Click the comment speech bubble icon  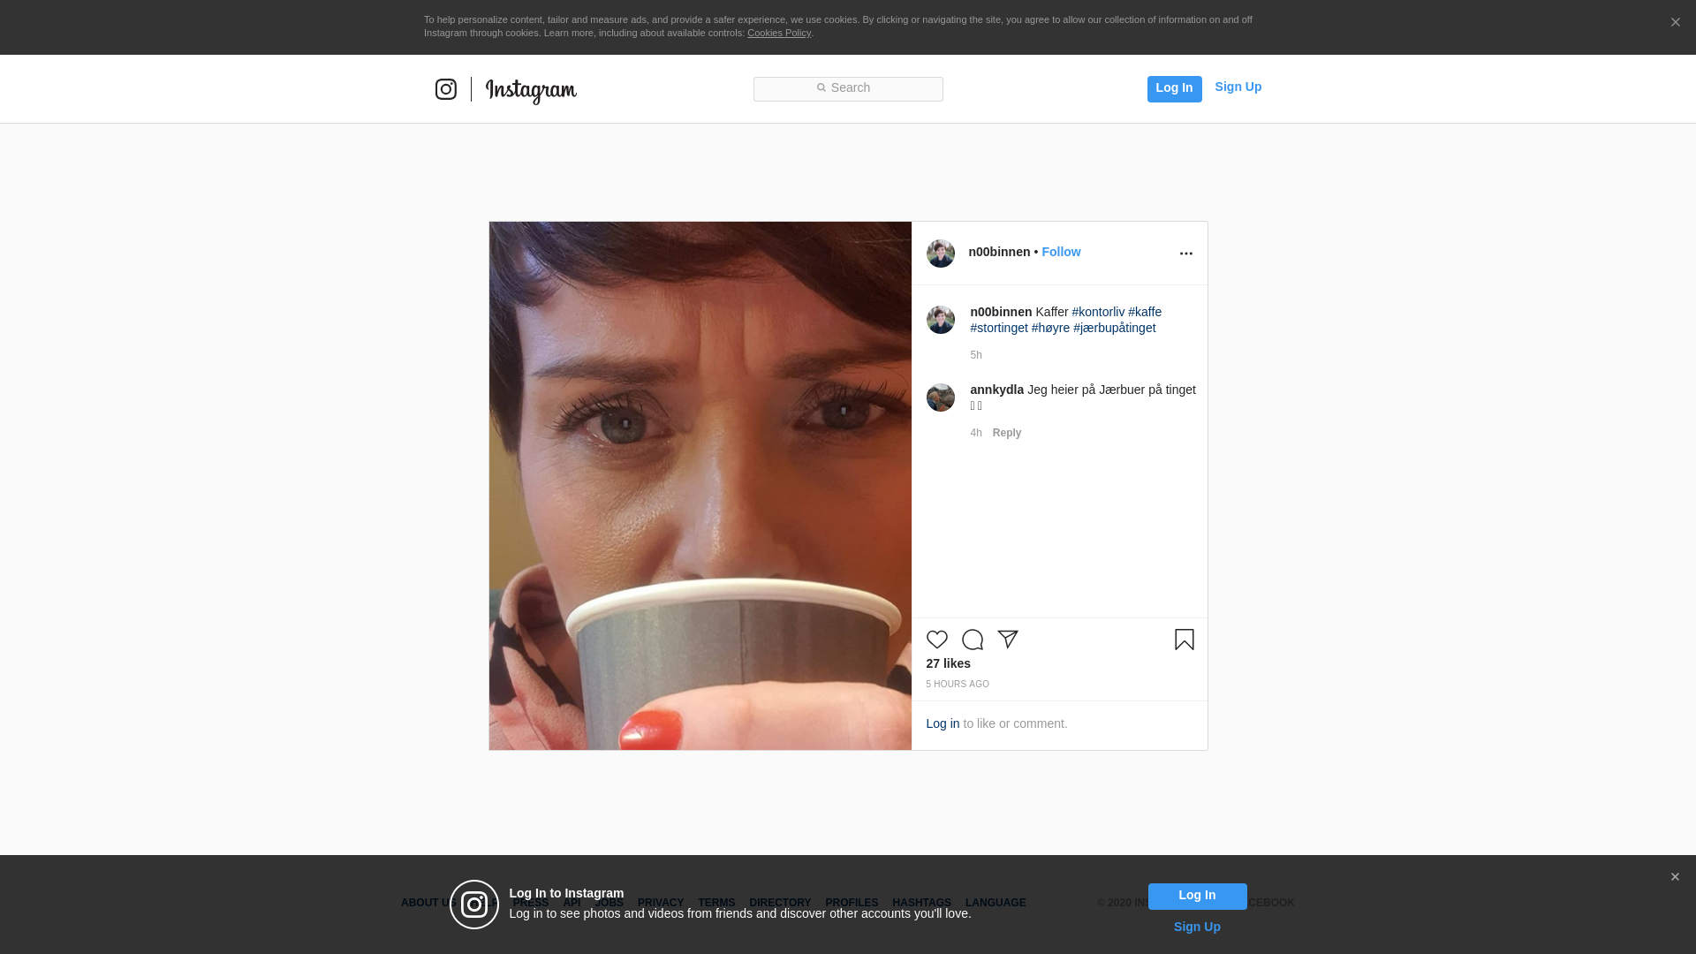[972, 640]
